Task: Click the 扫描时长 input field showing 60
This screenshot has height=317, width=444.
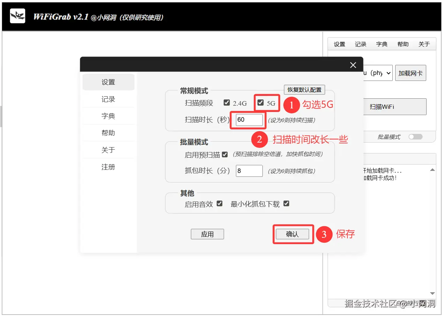Action: [x=249, y=120]
